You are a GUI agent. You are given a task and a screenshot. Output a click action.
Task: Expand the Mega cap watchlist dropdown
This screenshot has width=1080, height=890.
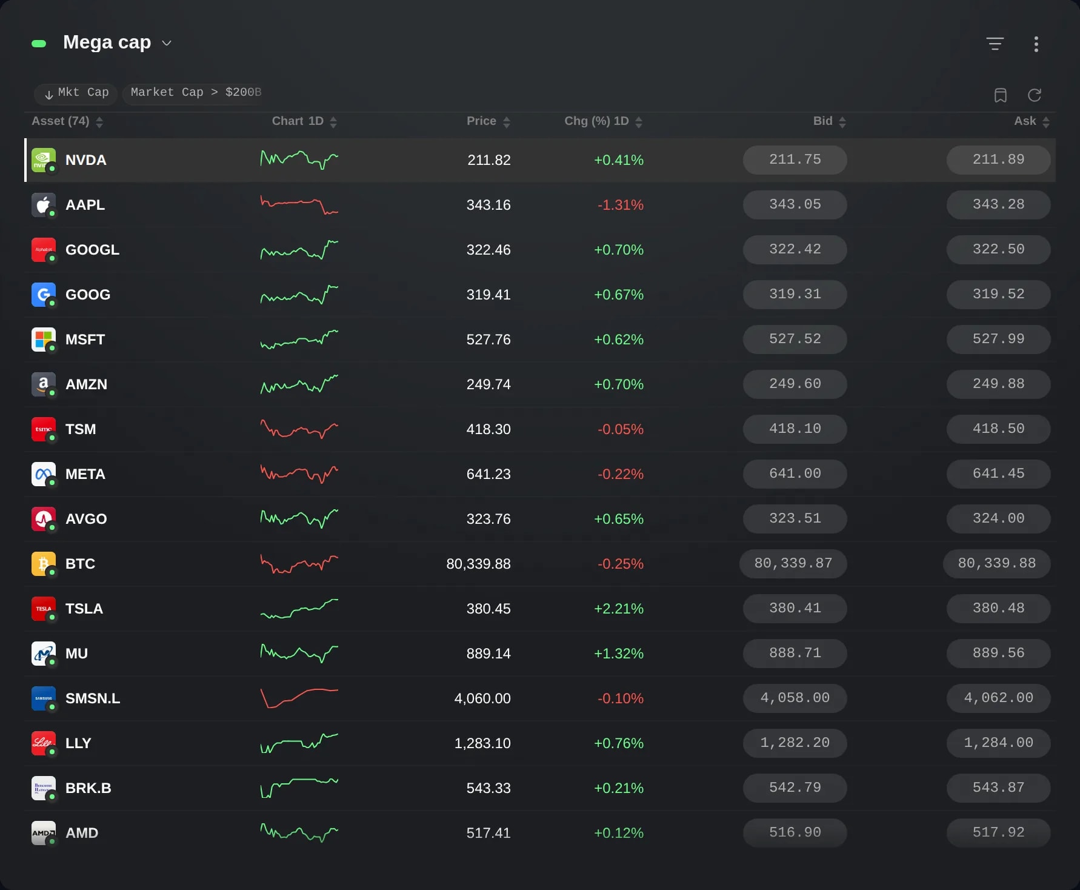[x=167, y=43]
